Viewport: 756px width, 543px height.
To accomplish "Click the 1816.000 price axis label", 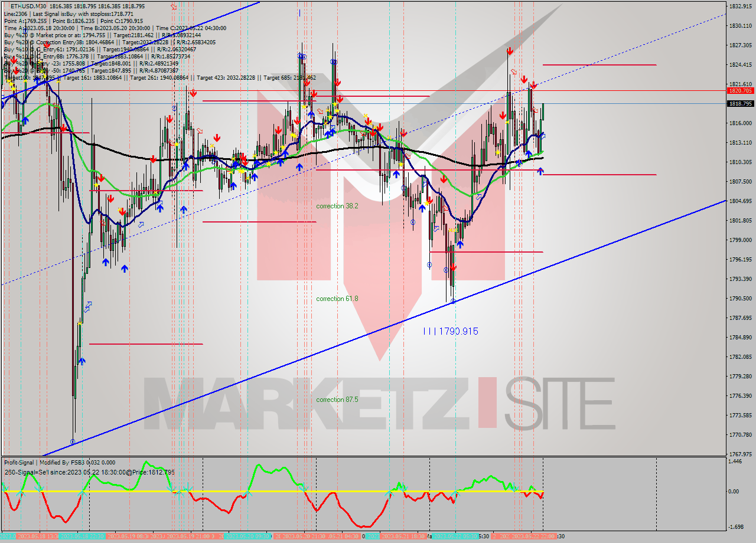I will coord(740,123).
